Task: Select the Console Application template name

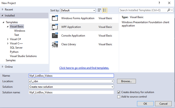Action: (x=73, y=36)
